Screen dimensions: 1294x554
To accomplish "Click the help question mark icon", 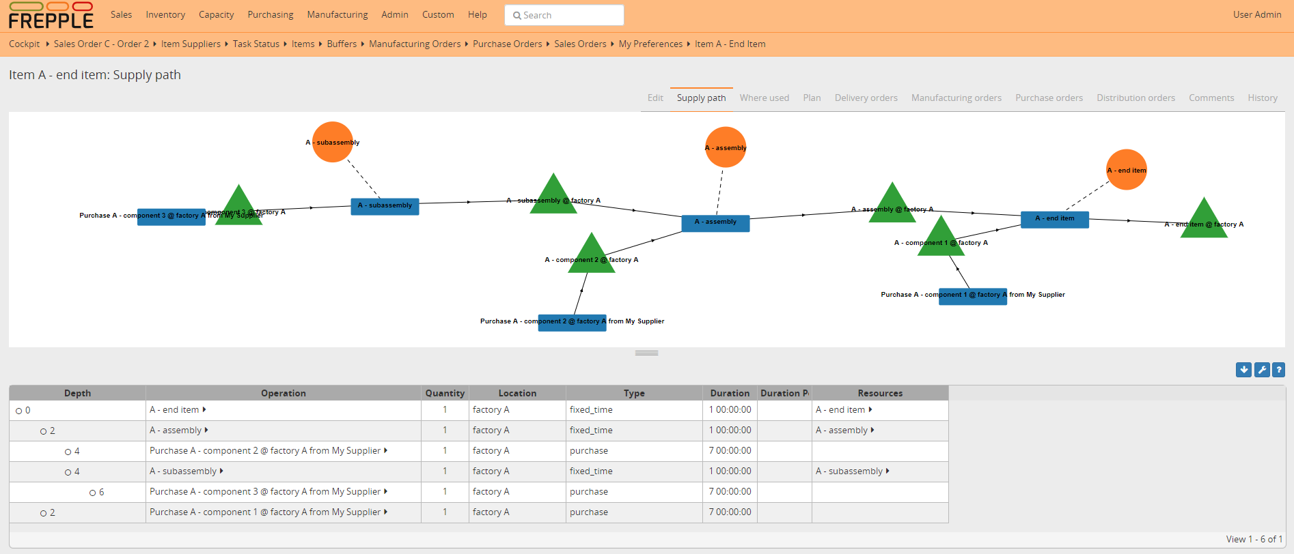I will pos(1278,370).
